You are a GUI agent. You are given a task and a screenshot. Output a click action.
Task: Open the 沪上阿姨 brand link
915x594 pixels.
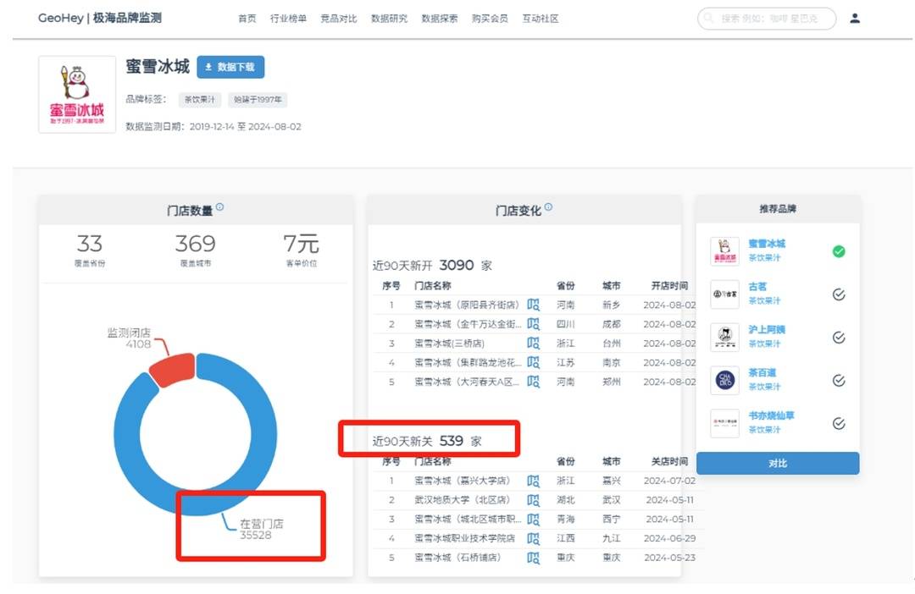point(767,330)
